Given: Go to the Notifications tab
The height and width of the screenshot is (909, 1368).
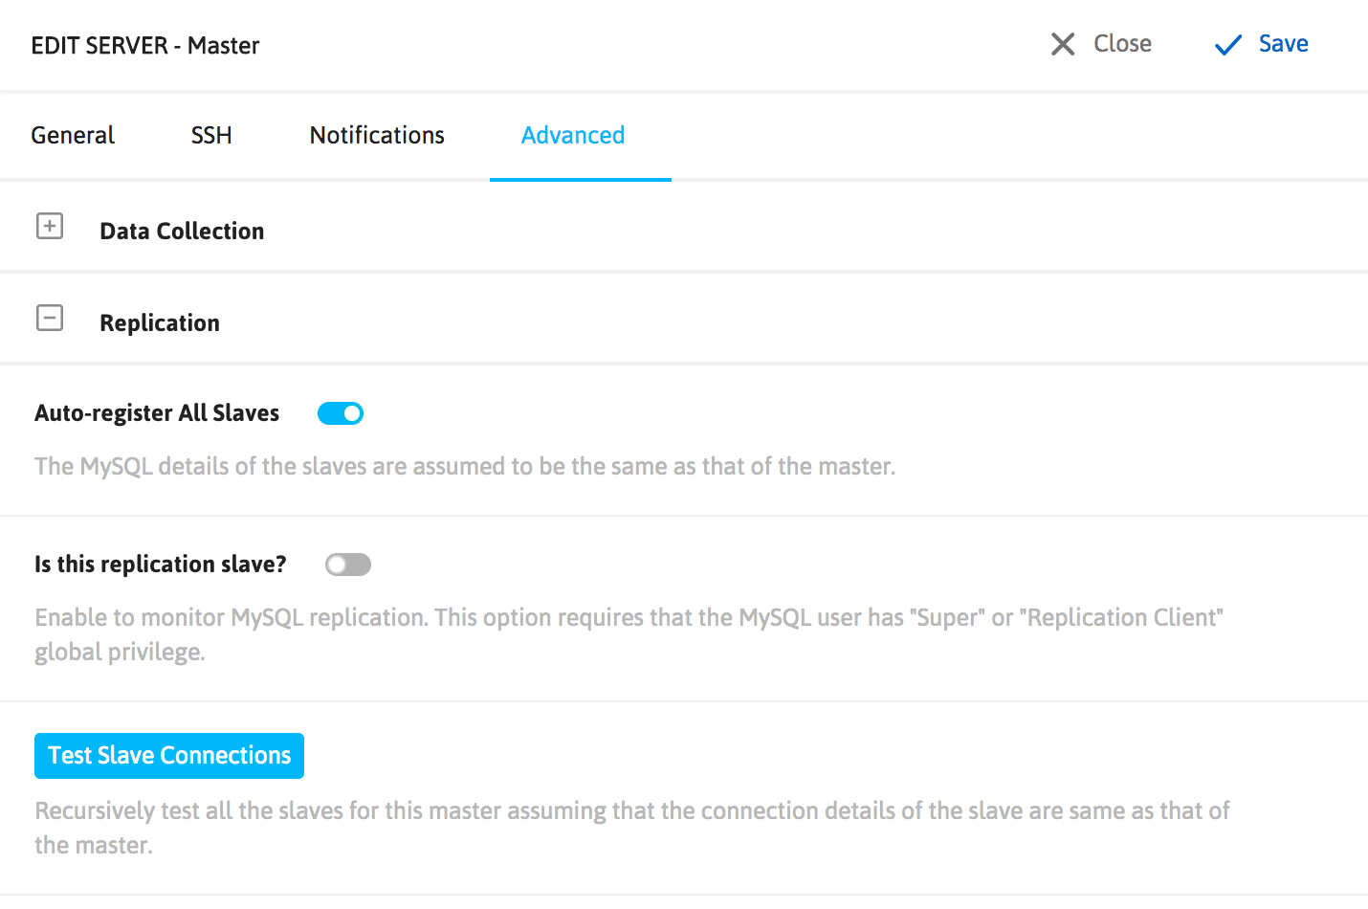Looking at the screenshot, I should click(x=377, y=136).
